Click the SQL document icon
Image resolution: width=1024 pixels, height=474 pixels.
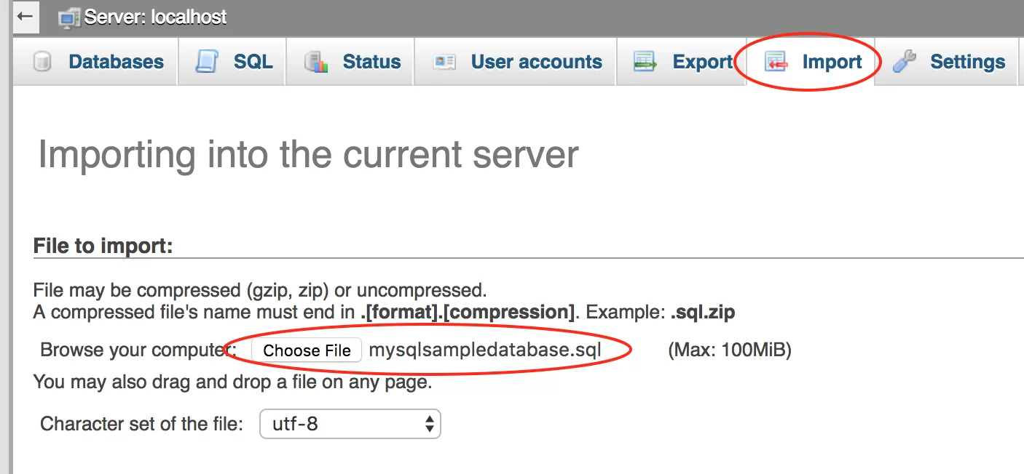(x=207, y=63)
